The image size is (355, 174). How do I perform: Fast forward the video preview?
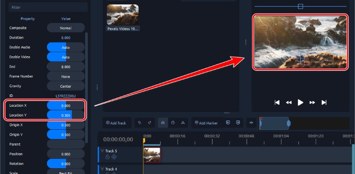(312, 103)
